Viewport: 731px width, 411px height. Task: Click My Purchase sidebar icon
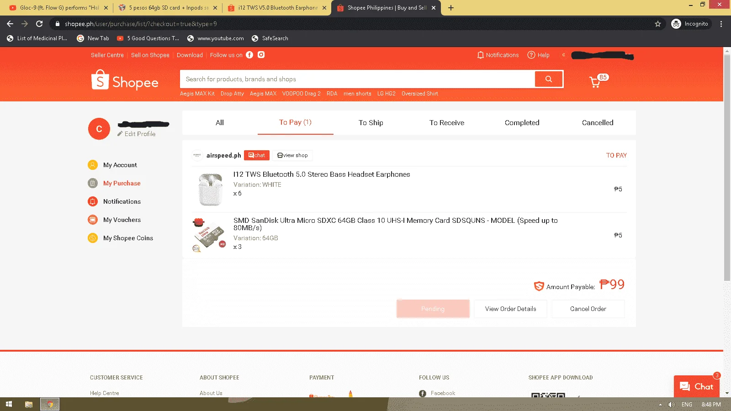pyautogui.click(x=93, y=183)
